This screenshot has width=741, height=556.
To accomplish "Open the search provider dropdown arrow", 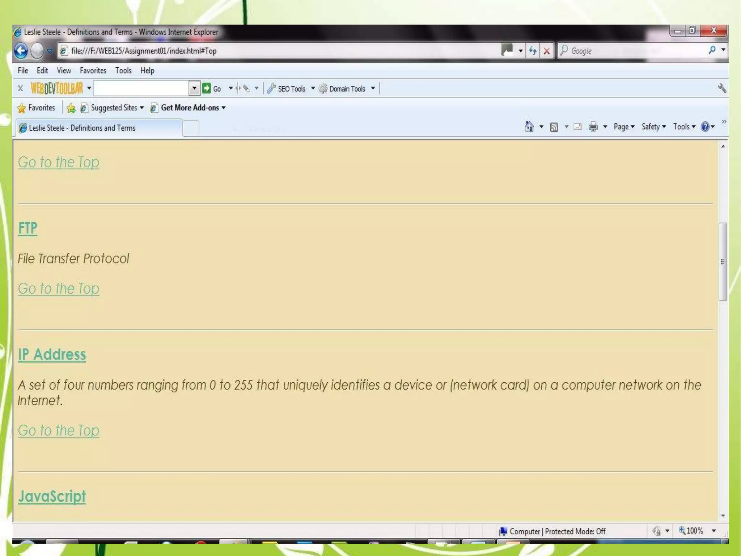I will (723, 50).
